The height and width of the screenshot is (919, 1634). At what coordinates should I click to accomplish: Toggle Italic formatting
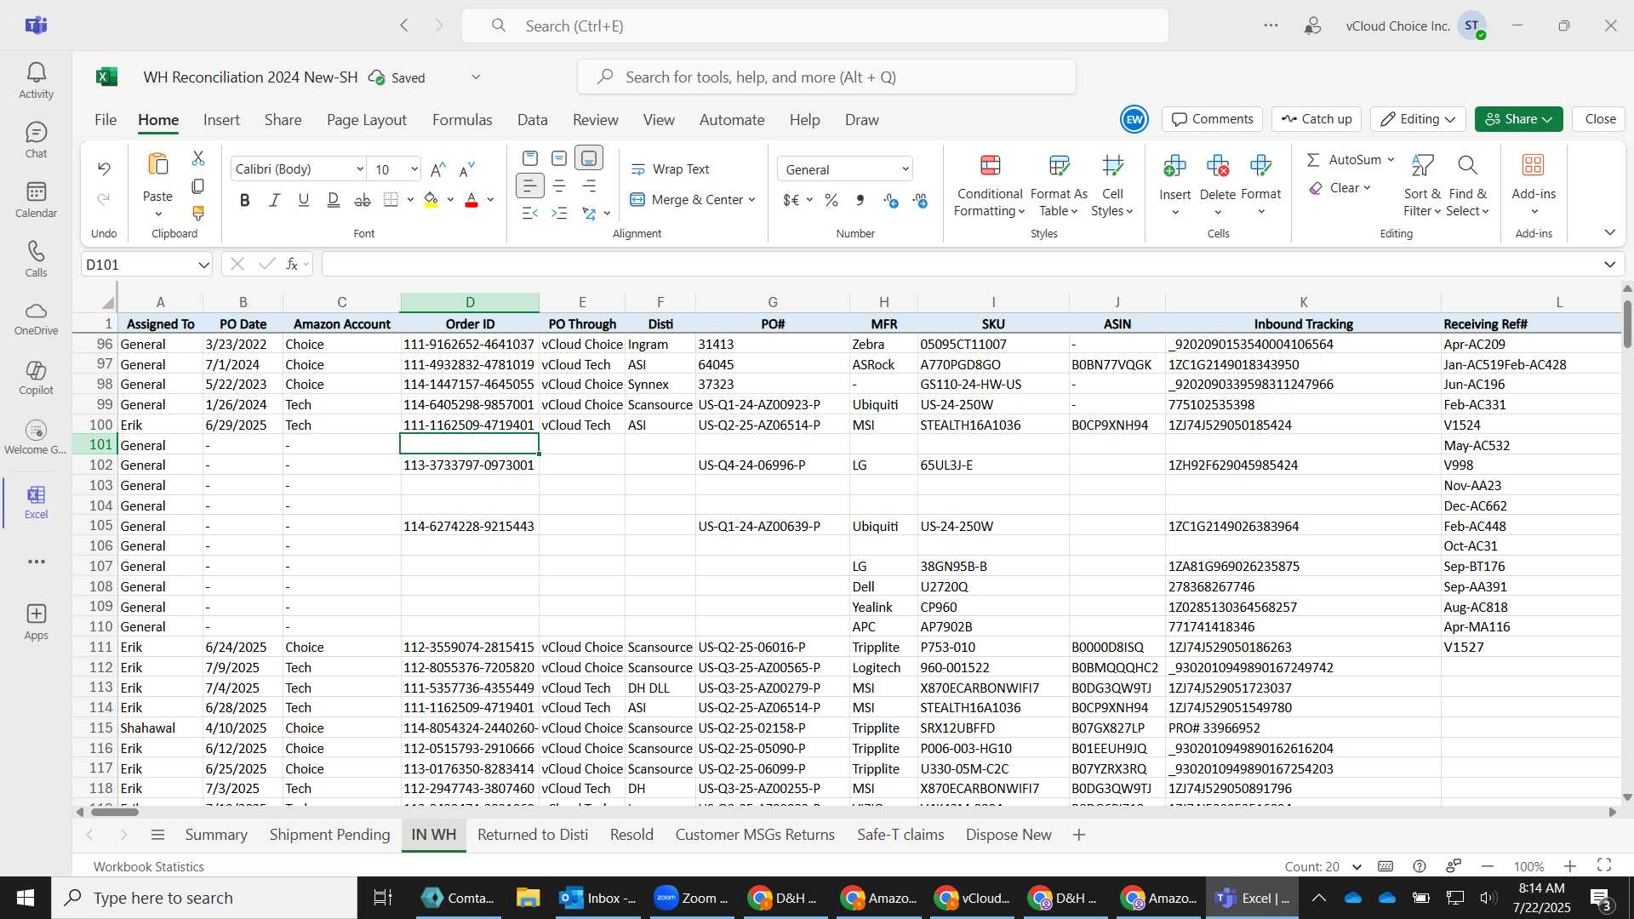pos(274,200)
